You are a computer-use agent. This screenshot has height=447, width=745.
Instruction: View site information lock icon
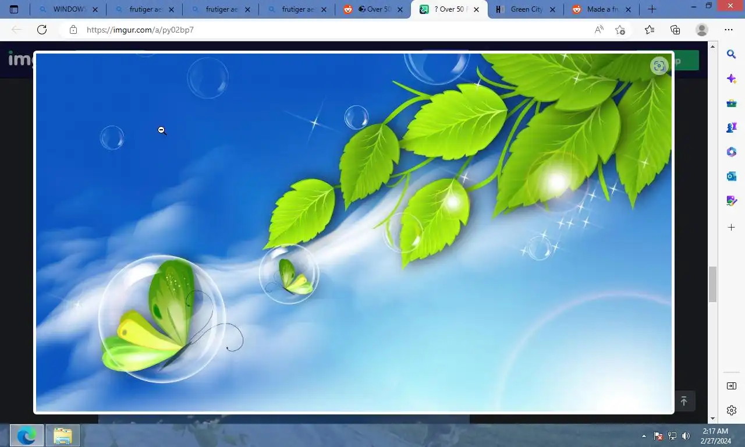coord(73,30)
